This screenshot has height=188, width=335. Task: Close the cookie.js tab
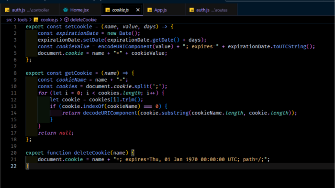[x=138, y=10]
